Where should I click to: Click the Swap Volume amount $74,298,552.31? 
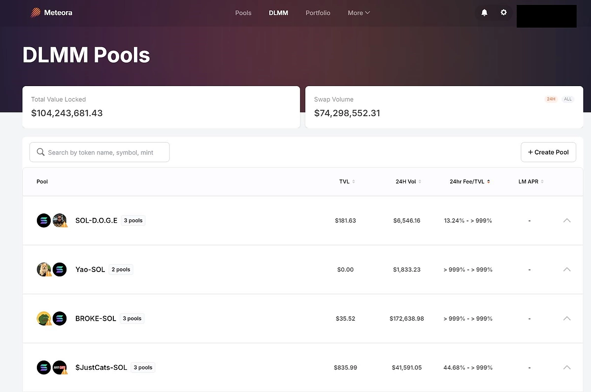click(347, 113)
